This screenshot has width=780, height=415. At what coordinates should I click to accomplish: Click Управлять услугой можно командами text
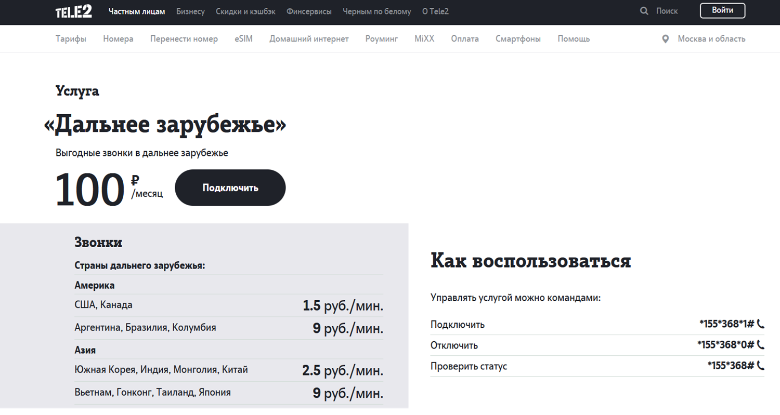click(x=515, y=298)
